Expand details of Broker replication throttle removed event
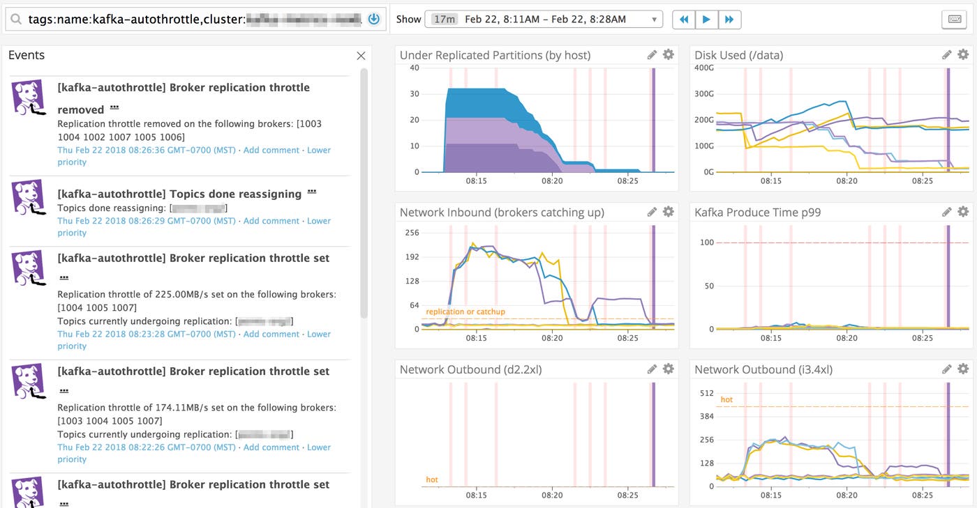The width and height of the screenshot is (977, 508). [x=114, y=108]
